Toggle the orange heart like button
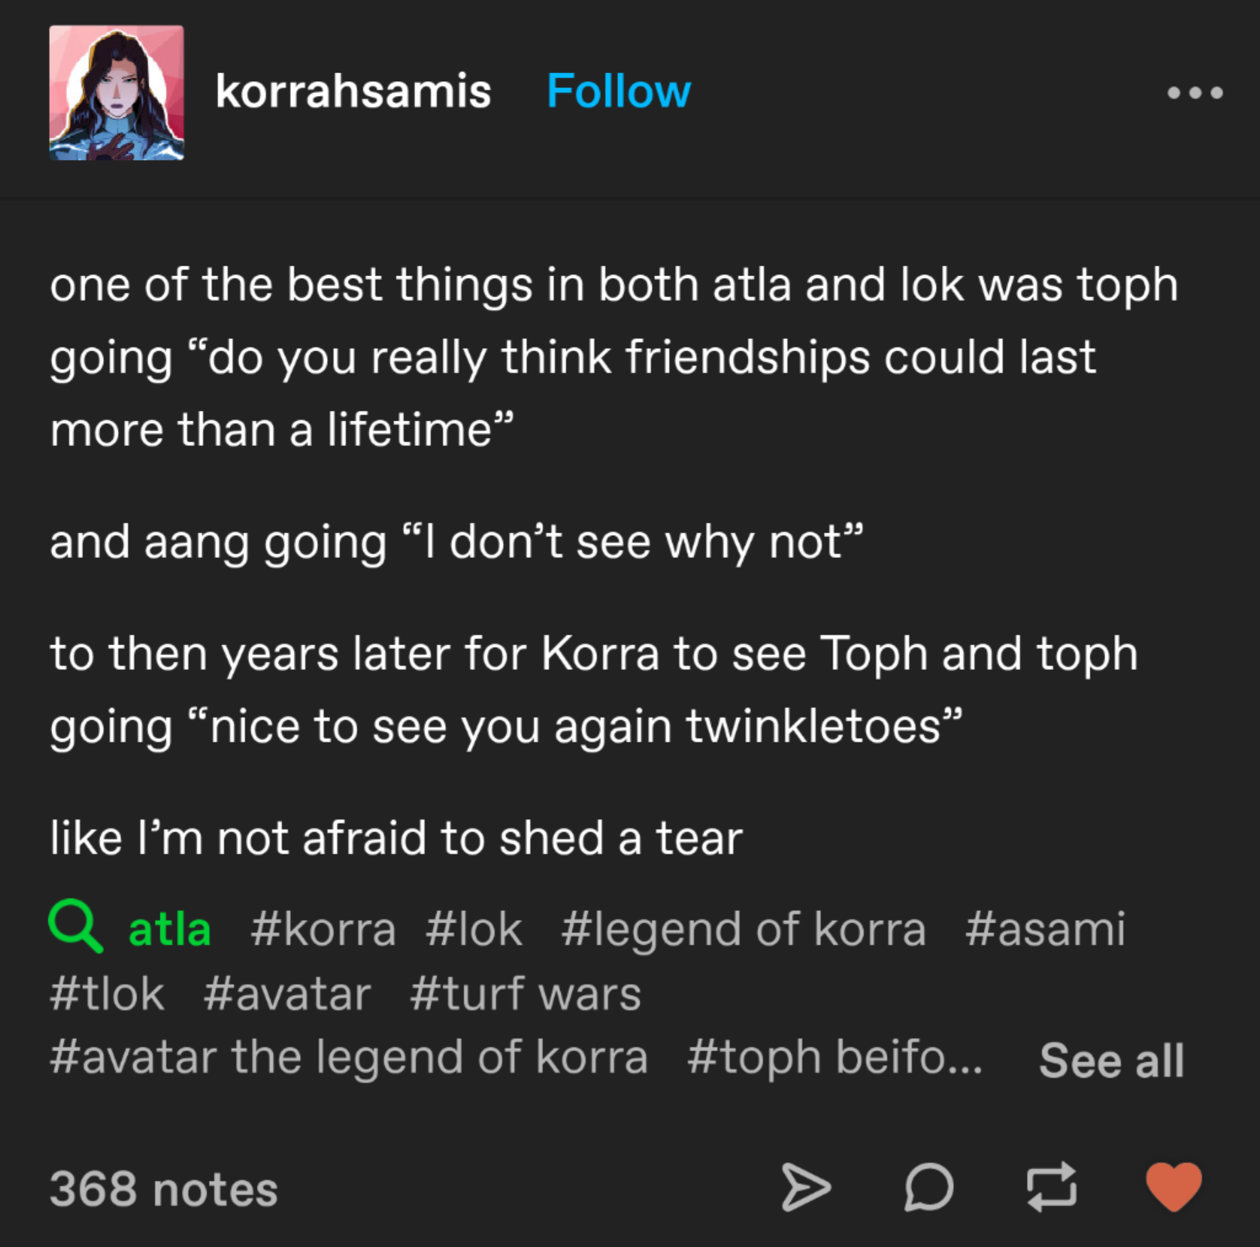The image size is (1260, 1247). (1174, 1187)
